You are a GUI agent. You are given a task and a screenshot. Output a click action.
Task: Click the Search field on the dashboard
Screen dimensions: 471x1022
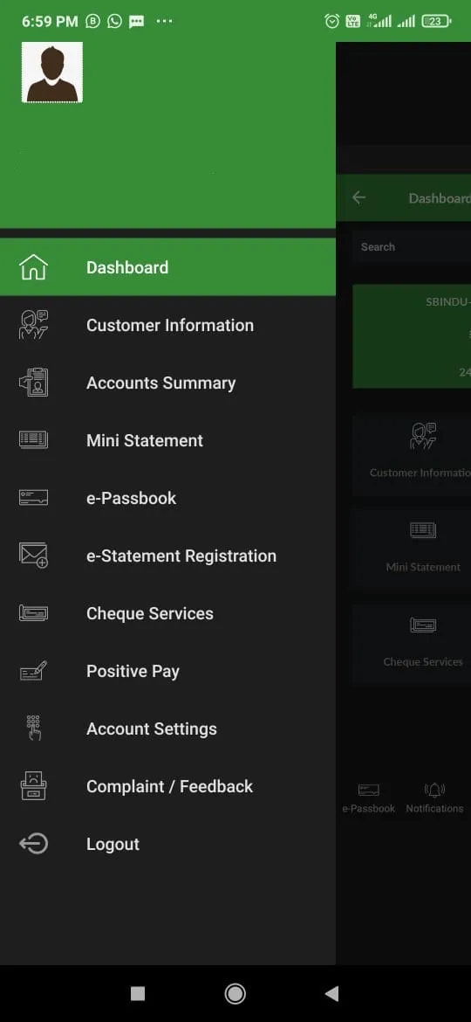(411, 247)
